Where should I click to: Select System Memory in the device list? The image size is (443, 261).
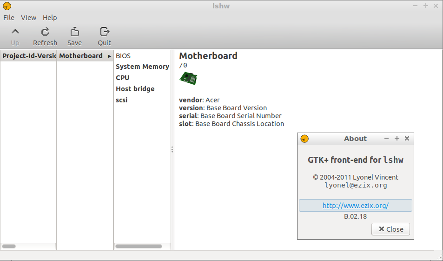[142, 67]
